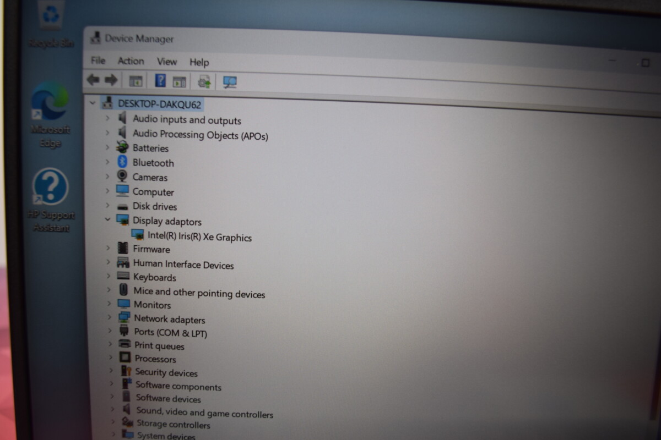Click the Keyboards category icon
The width and height of the screenshot is (661, 440).
point(123,276)
